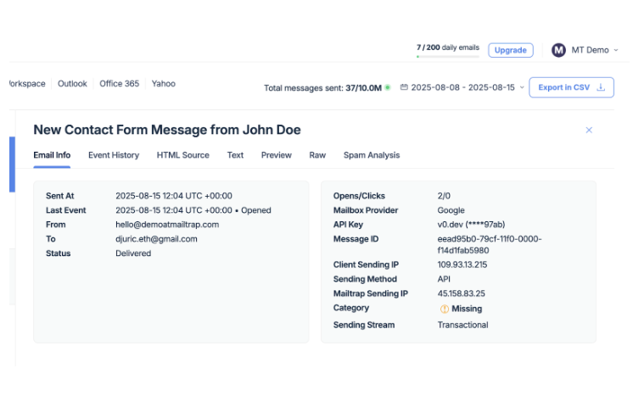633x407 pixels.
Task: Select the Text tab
Action: click(235, 155)
